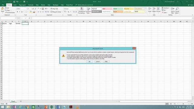This screenshot has width=194, height=109.
Task: Open the font name dropdown
Action: click(27, 9)
